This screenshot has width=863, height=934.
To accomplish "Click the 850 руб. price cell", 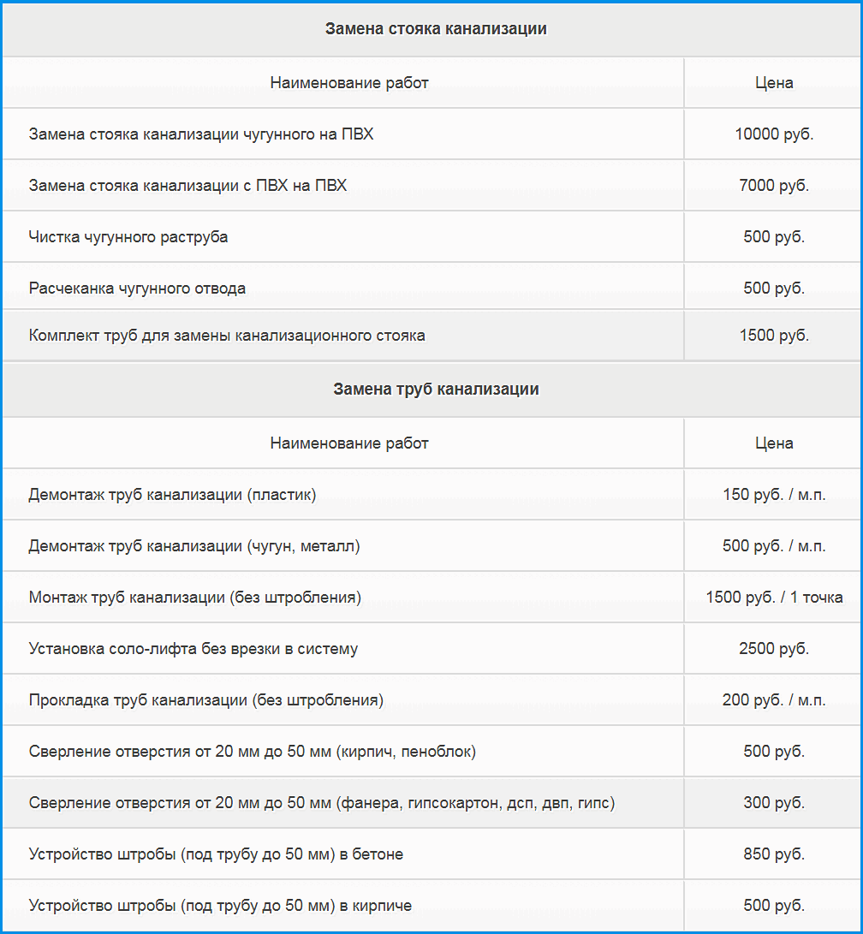I will click(774, 854).
